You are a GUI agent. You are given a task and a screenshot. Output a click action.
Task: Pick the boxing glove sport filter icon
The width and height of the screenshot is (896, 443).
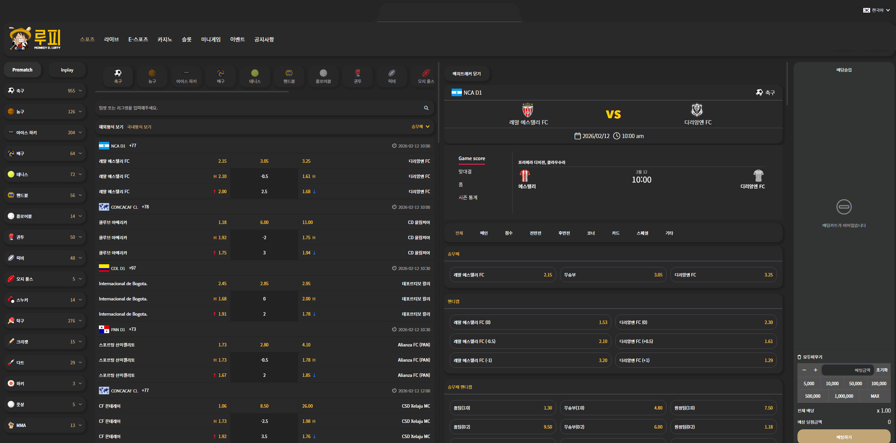[358, 73]
